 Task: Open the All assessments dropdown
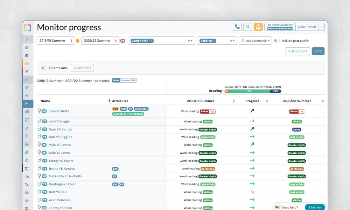255,41
